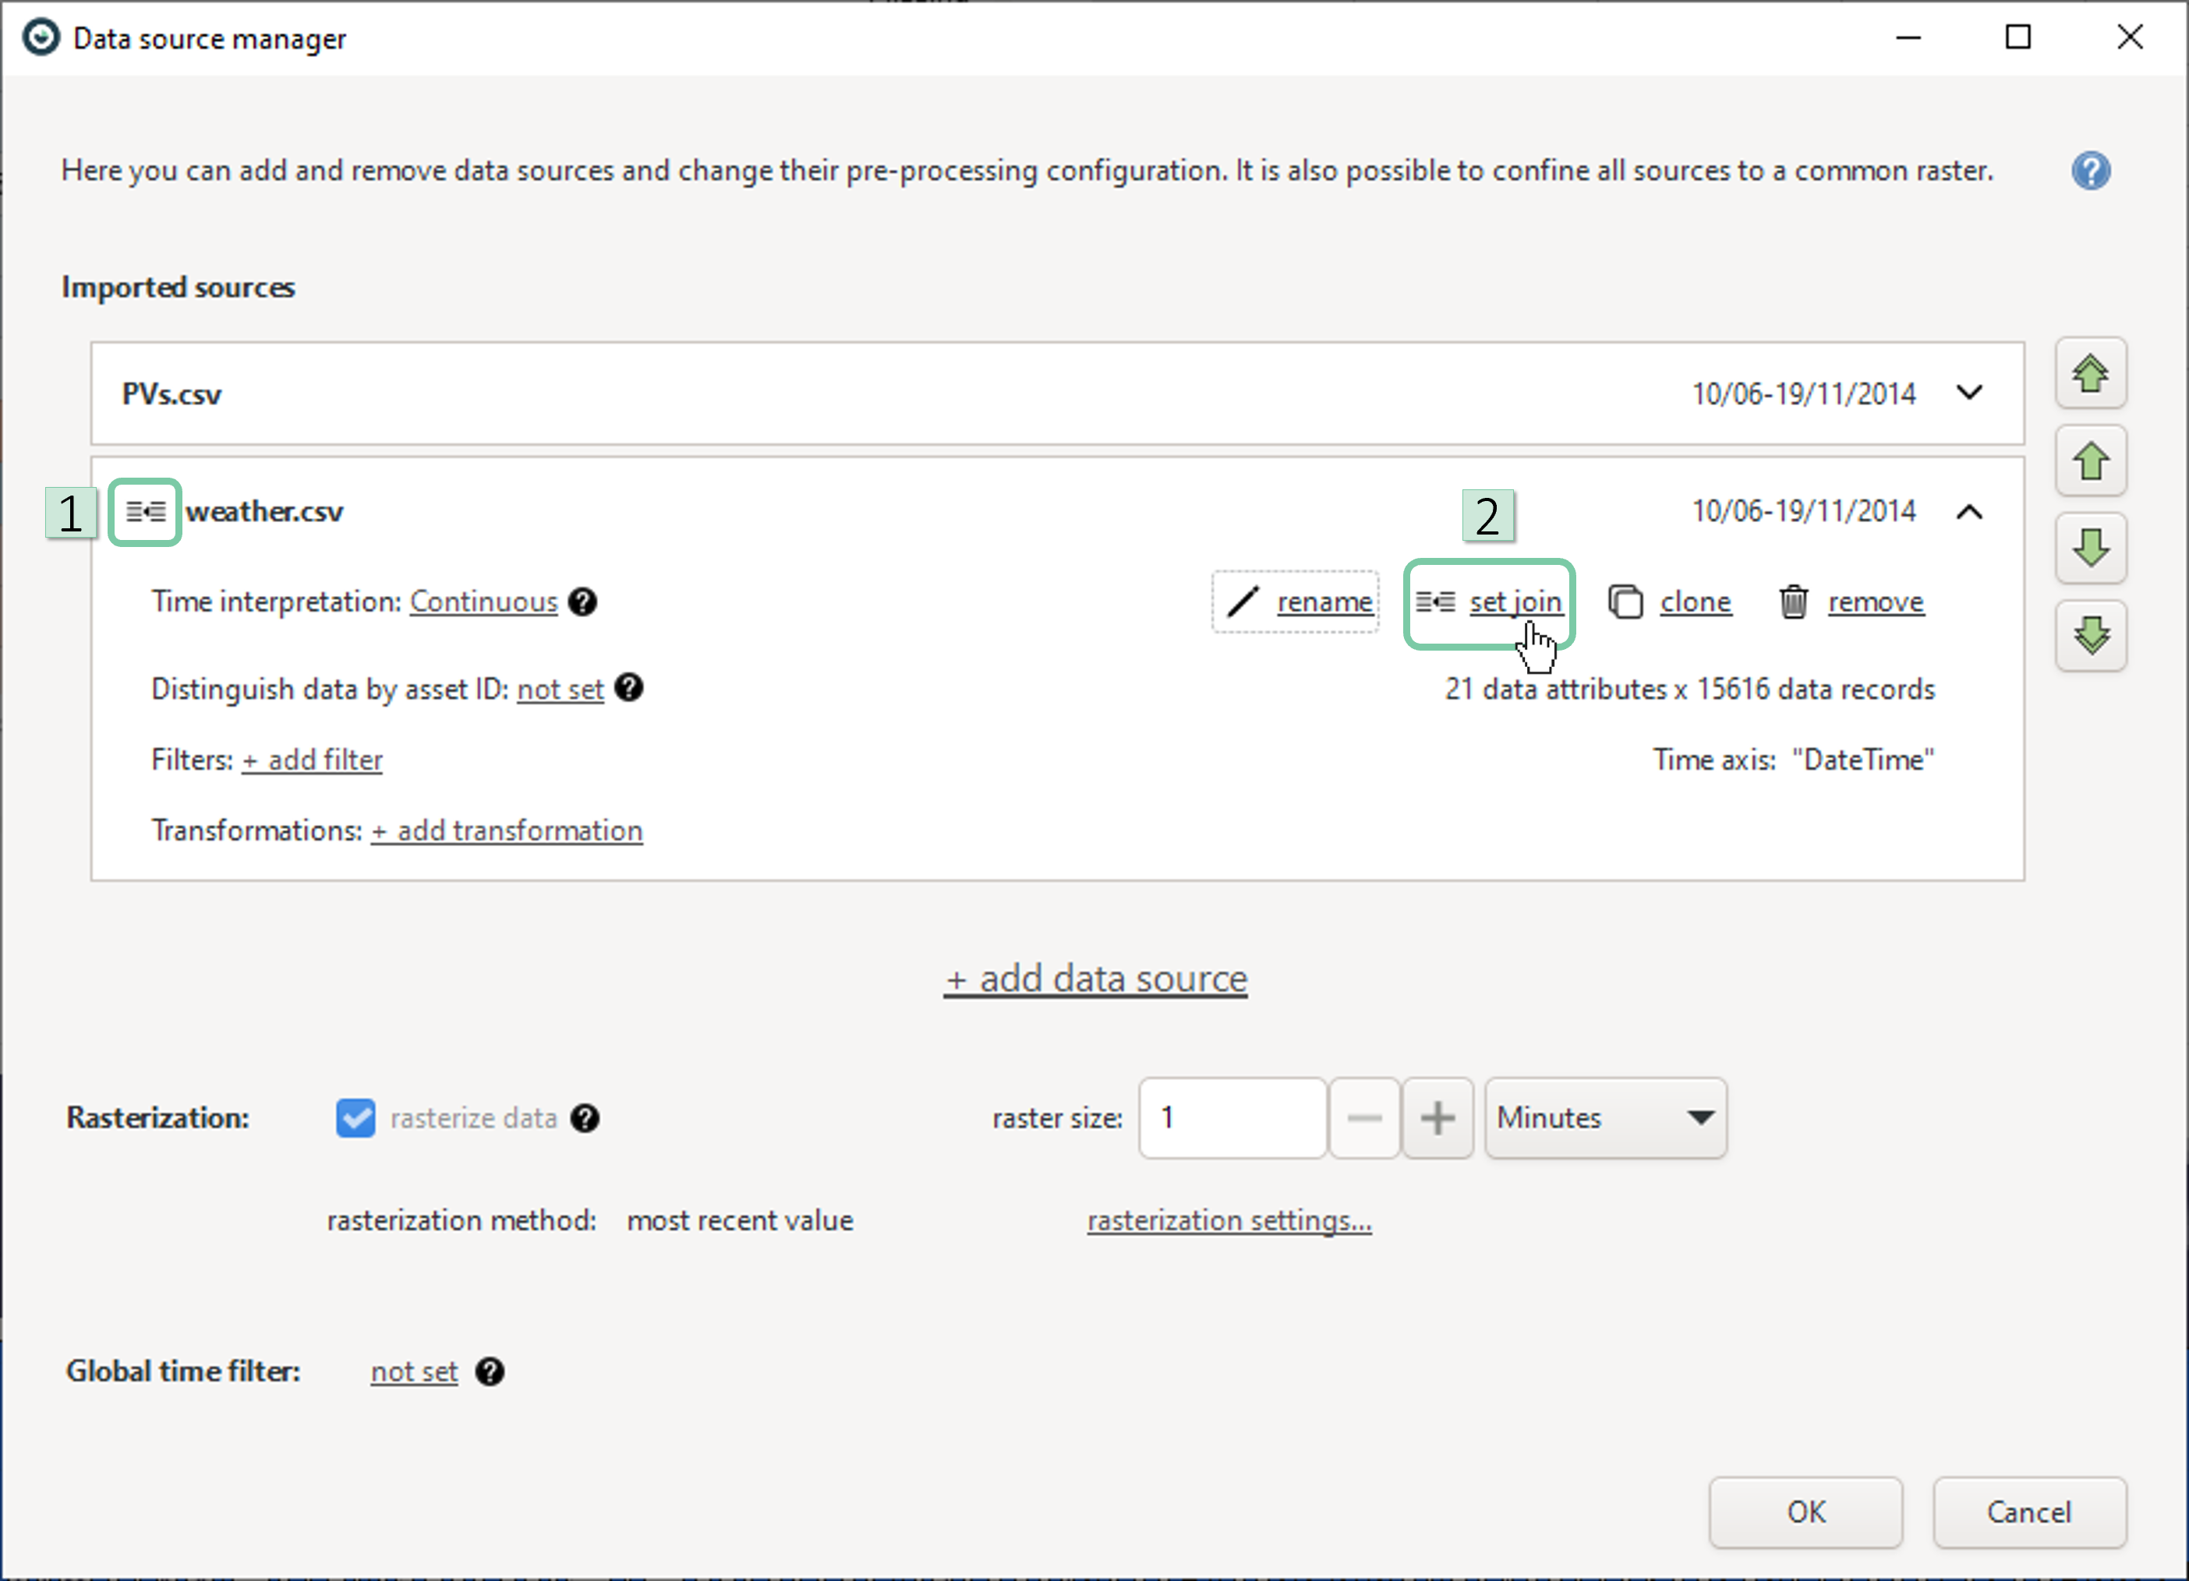Move source down with single down arrow

(2091, 548)
